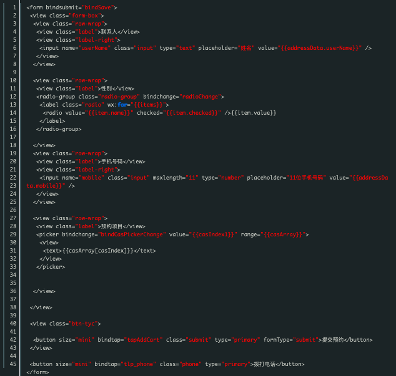This screenshot has height=376, width=396.
Task: Click the "mobile" name value on line 22
Action: (x=91, y=178)
